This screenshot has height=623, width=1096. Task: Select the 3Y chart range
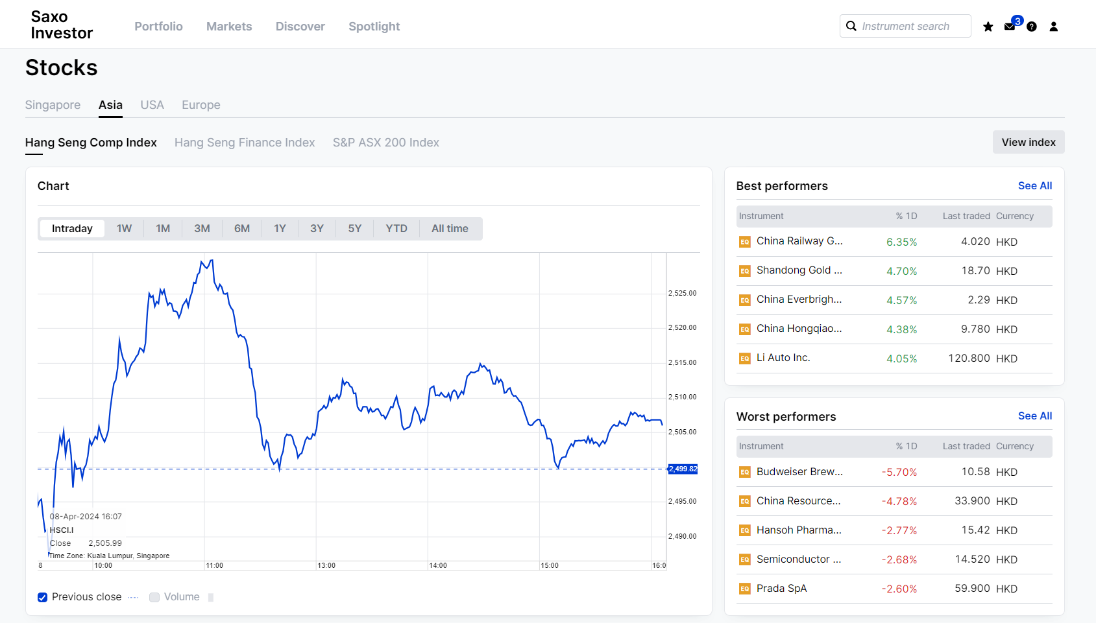coord(317,229)
